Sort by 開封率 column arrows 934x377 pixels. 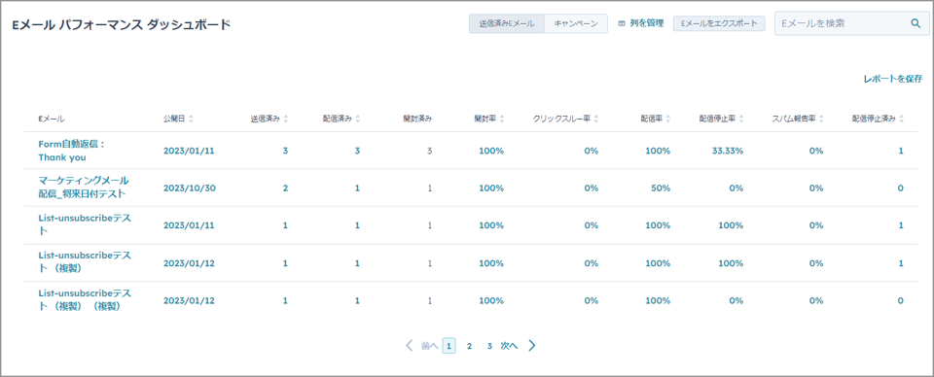coord(502,119)
